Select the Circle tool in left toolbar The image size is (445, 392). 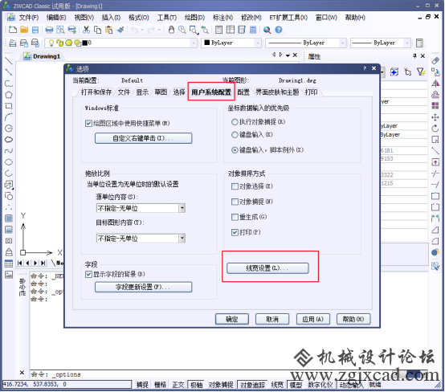point(9,129)
